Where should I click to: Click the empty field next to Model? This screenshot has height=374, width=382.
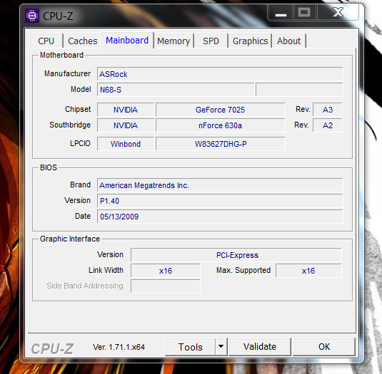click(299, 90)
